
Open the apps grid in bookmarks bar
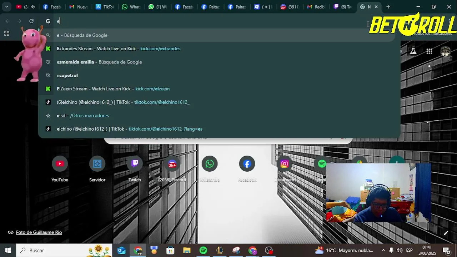(6, 34)
